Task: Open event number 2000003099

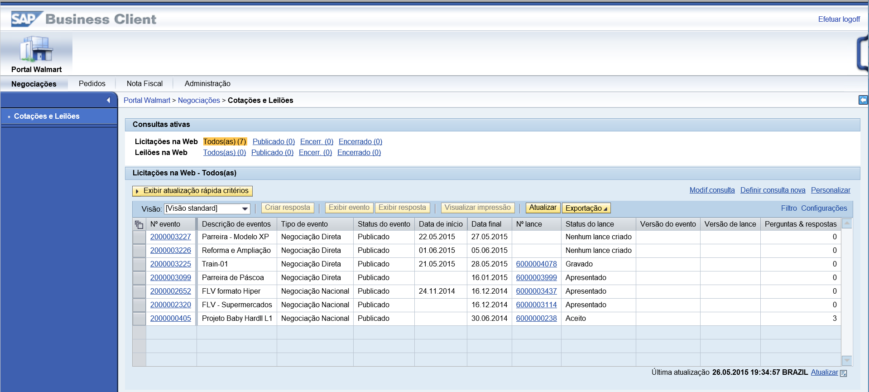Action: (x=170, y=277)
